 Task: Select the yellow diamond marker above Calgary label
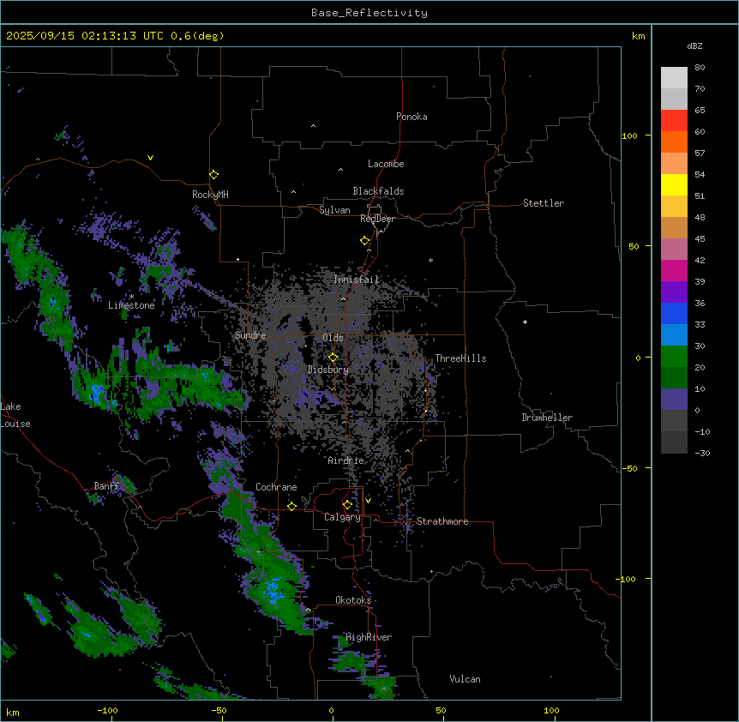(347, 505)
